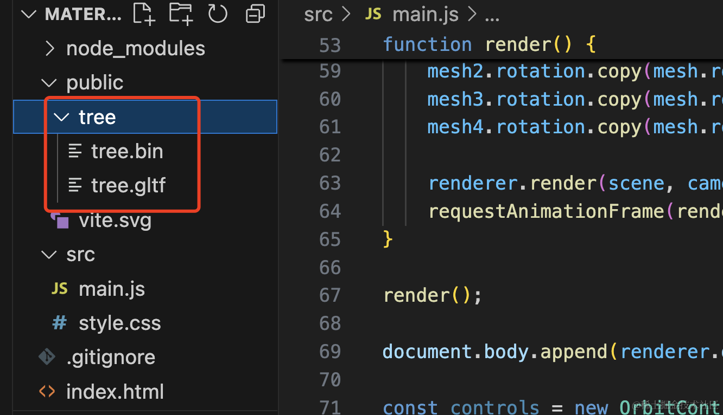Click renderer.render on line 63
Screen dimensions: 723x415
(511, 183)
